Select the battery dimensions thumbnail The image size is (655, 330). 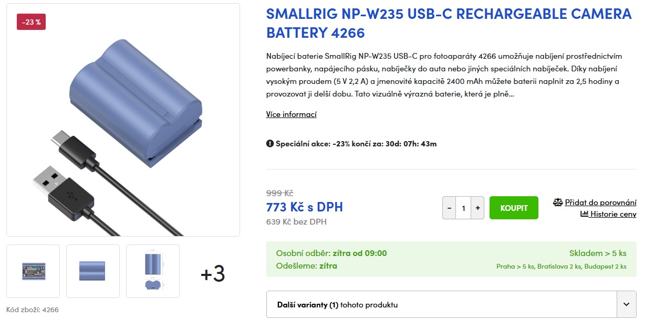coord(153,271)
